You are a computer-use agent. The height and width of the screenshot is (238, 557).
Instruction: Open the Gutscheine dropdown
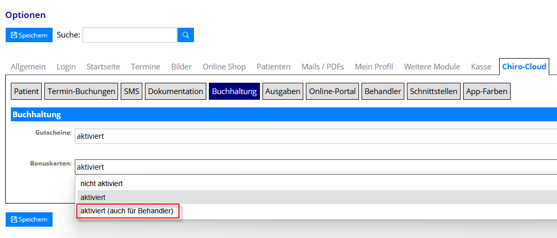[316, 136]
